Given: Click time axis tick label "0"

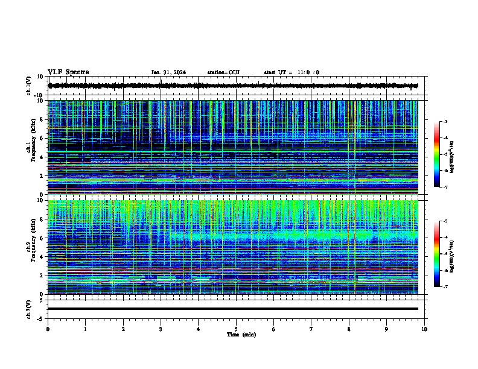Looking at the screenshot, I should [x=48, y=329].
